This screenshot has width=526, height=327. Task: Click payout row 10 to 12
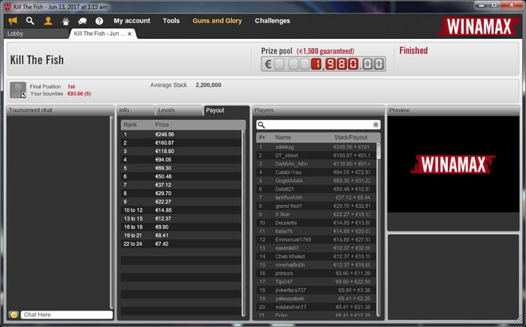181,210
